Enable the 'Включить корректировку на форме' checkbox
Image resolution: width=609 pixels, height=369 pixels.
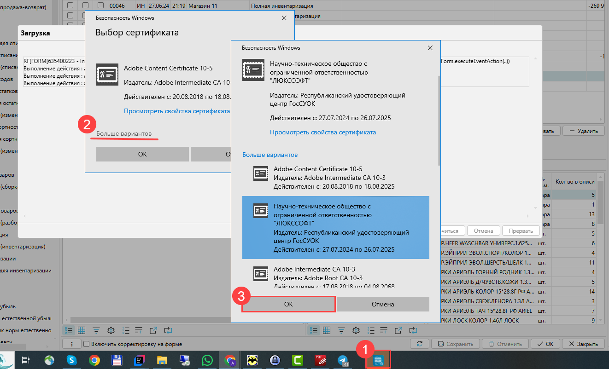pyautogui.click(x=86, y=344)
